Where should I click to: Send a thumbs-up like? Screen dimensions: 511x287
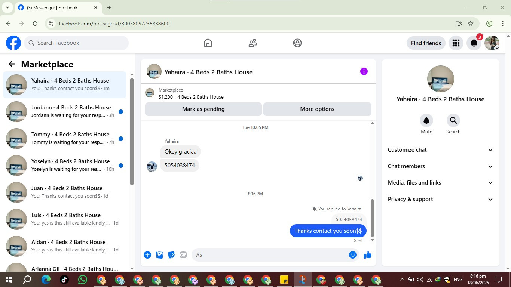click(368, 255)
